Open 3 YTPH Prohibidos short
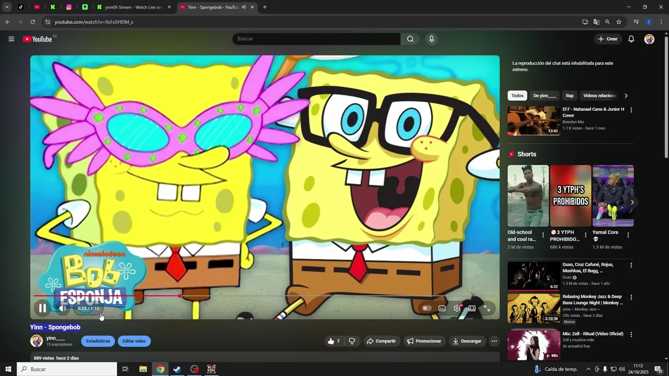The height and width of the screenshot is (376, 669). tap(570, 196)
